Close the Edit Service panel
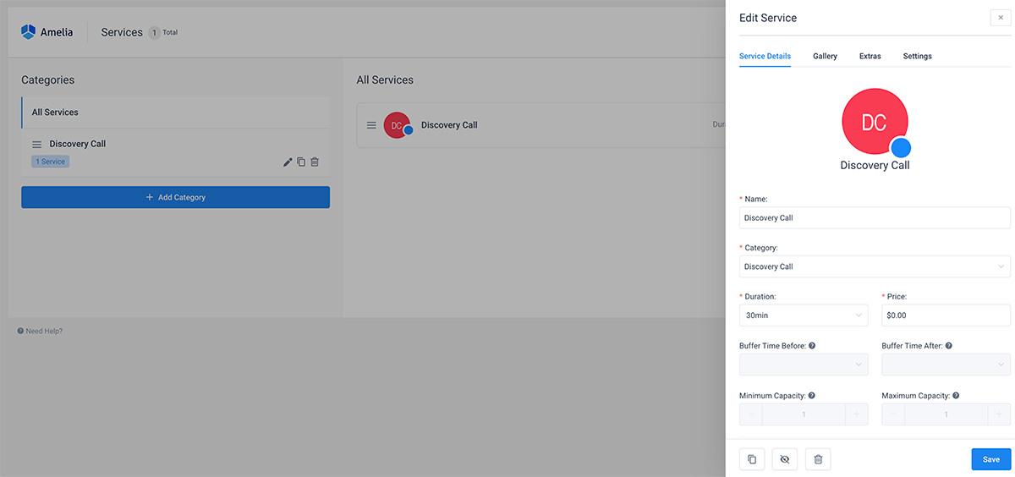This screenshot has width=1015, height=477. 1001,18
